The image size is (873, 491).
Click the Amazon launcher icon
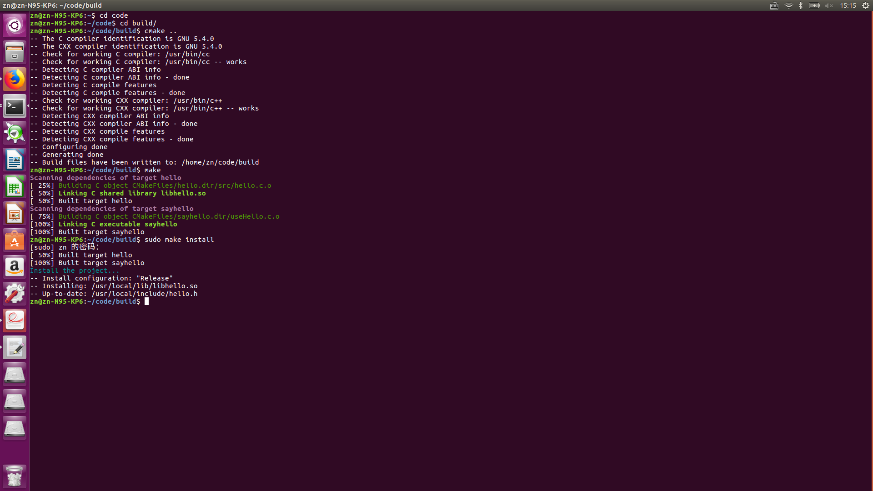click(x=15, y=267)
